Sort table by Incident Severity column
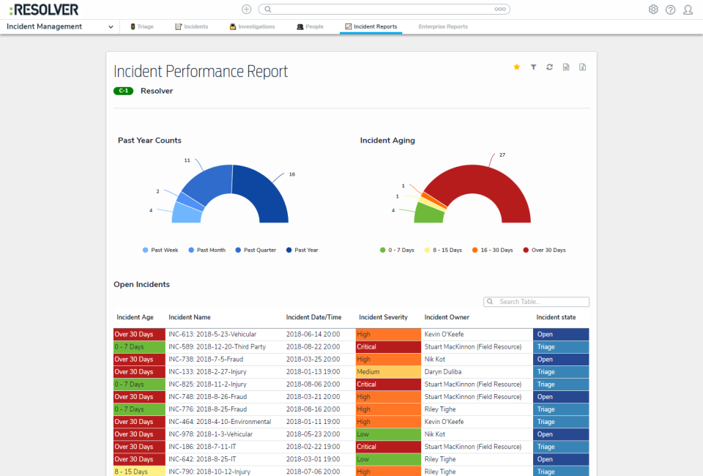The height and width of the screenshot is (476, 703). 383,317
